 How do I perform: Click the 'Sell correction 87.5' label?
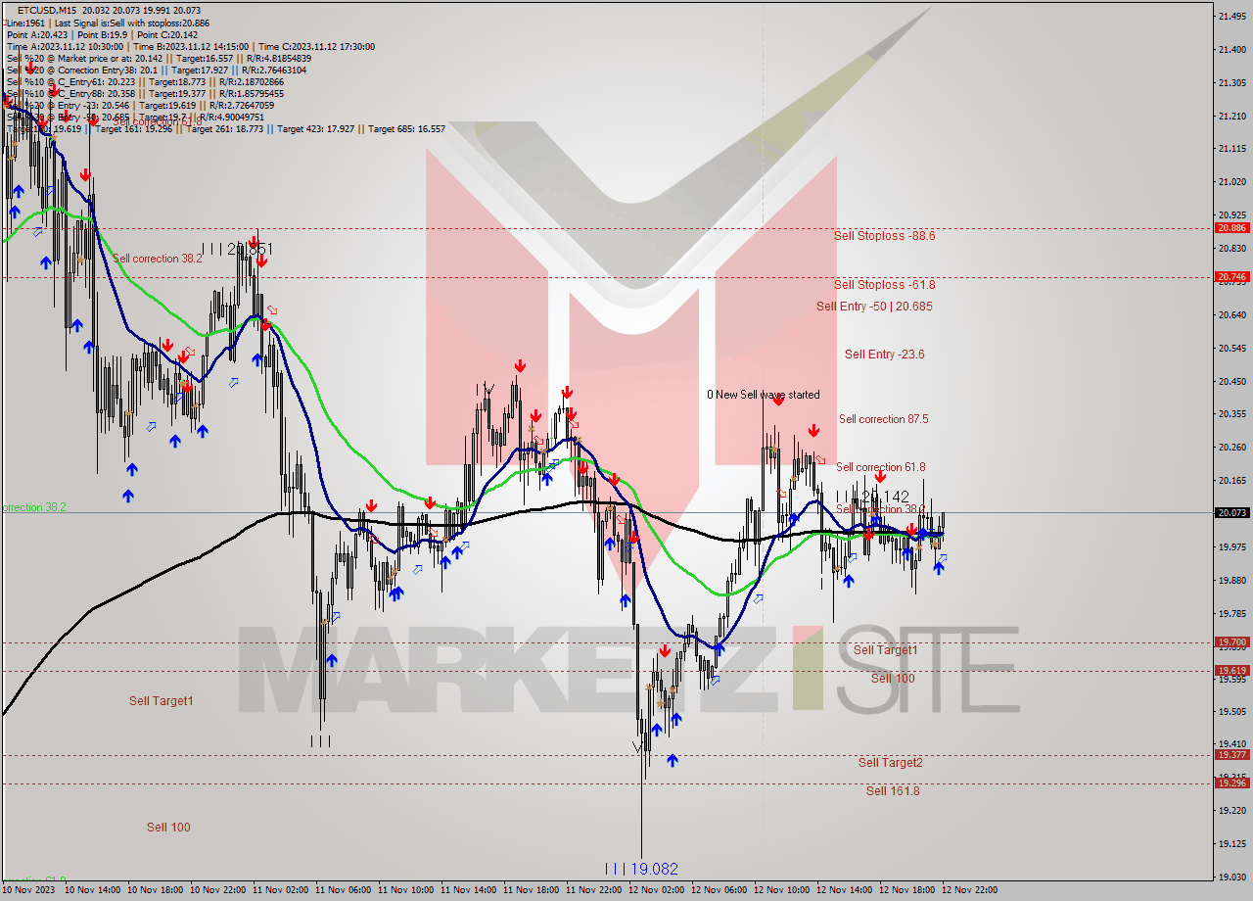click(x=883, y=419)
